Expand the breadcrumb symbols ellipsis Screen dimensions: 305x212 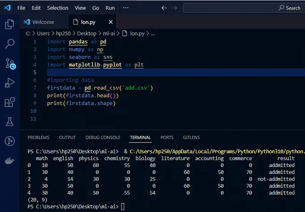[153, 34]
